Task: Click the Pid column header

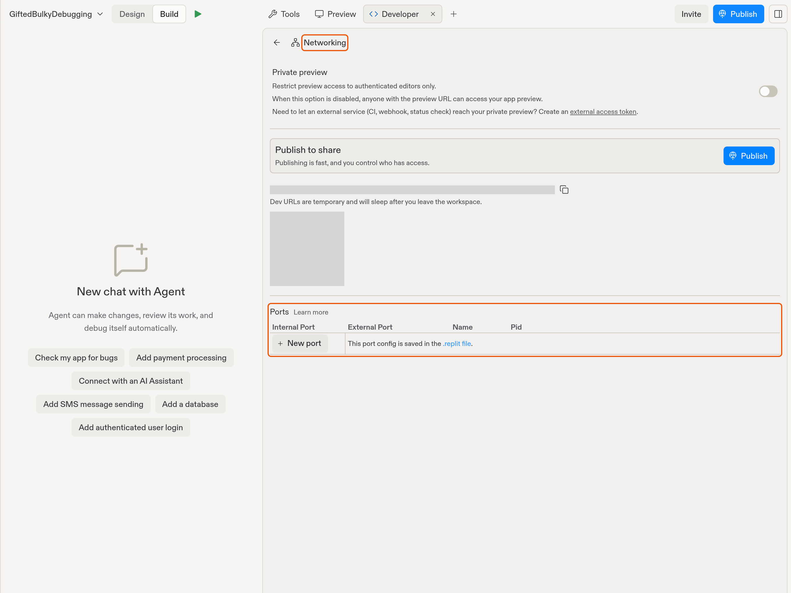Action: click(516, 327)
